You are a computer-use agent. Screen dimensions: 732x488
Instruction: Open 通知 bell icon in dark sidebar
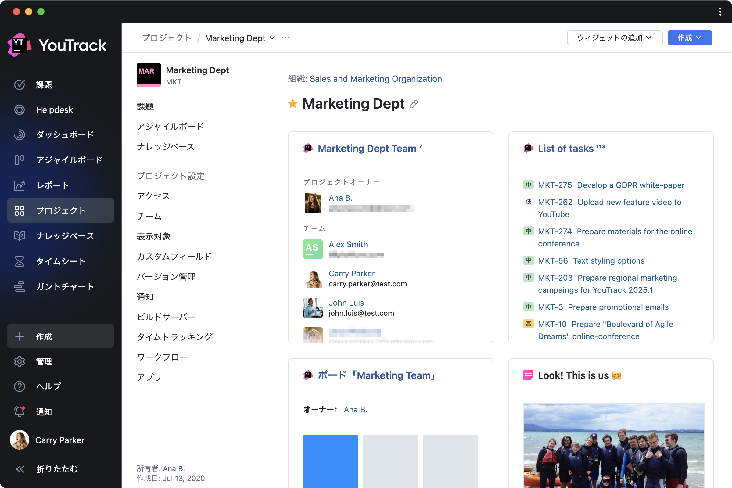[19, 412]
